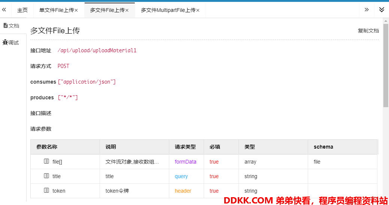Viewport: 389px width, 205px height.
Task: Click the formData request type cell
Action: point(186,162)
